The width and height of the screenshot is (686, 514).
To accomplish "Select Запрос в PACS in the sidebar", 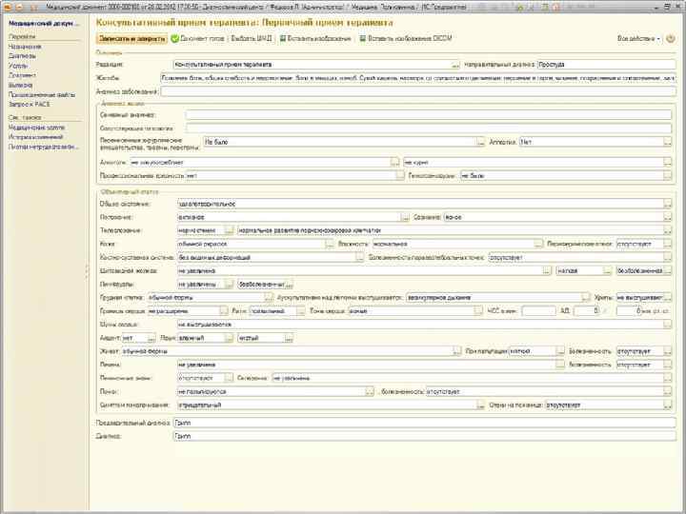I will (x=30, y=102).
